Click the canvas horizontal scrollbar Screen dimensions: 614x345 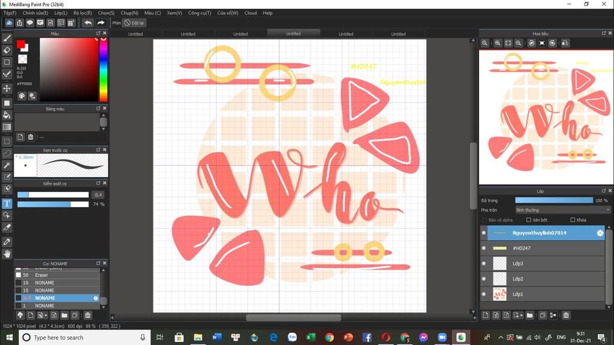click(293, 317)
